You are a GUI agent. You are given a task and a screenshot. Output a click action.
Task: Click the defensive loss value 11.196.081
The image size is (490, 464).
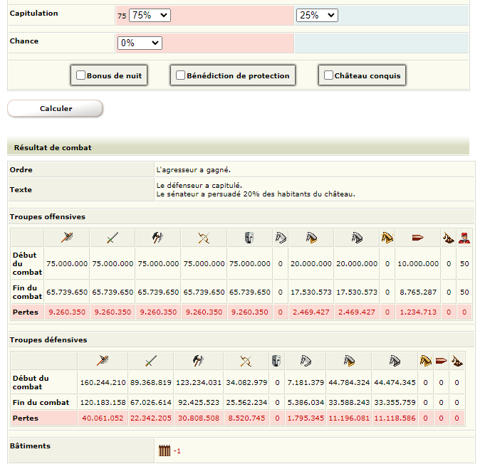349,418
